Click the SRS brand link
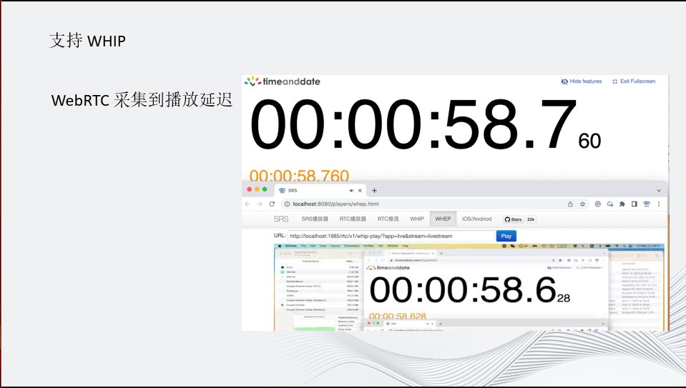The width and height of the screenshot is (686, 388). (x=281, y=219)
